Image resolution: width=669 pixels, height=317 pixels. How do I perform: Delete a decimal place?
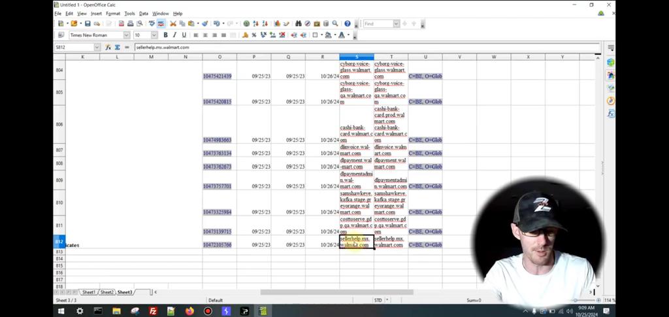point(282,35)
